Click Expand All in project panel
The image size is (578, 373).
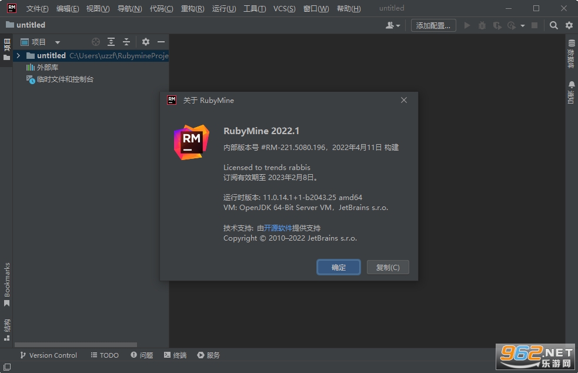(x=111, y=42)
